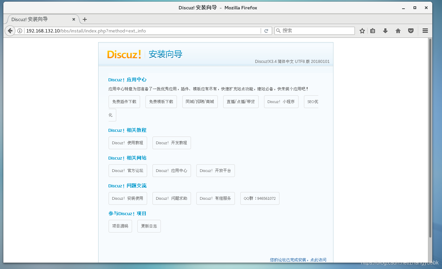Click Discuz! 有偿服务 button
The image size is (442, 269).
point(215,198)
